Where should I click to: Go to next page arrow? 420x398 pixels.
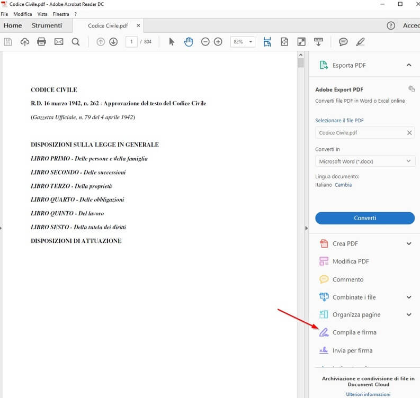pos(113,42)
